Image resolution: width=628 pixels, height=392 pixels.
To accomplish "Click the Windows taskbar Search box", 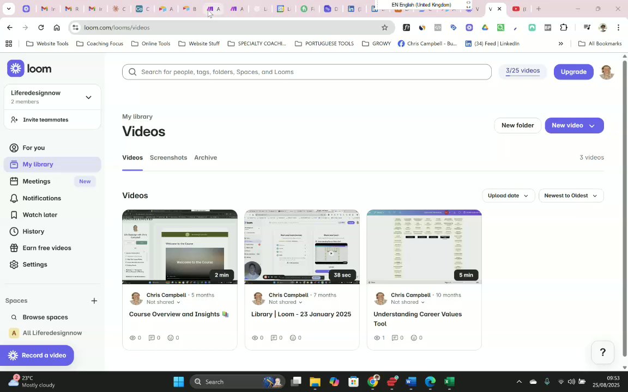I will (x=237, y=382).
